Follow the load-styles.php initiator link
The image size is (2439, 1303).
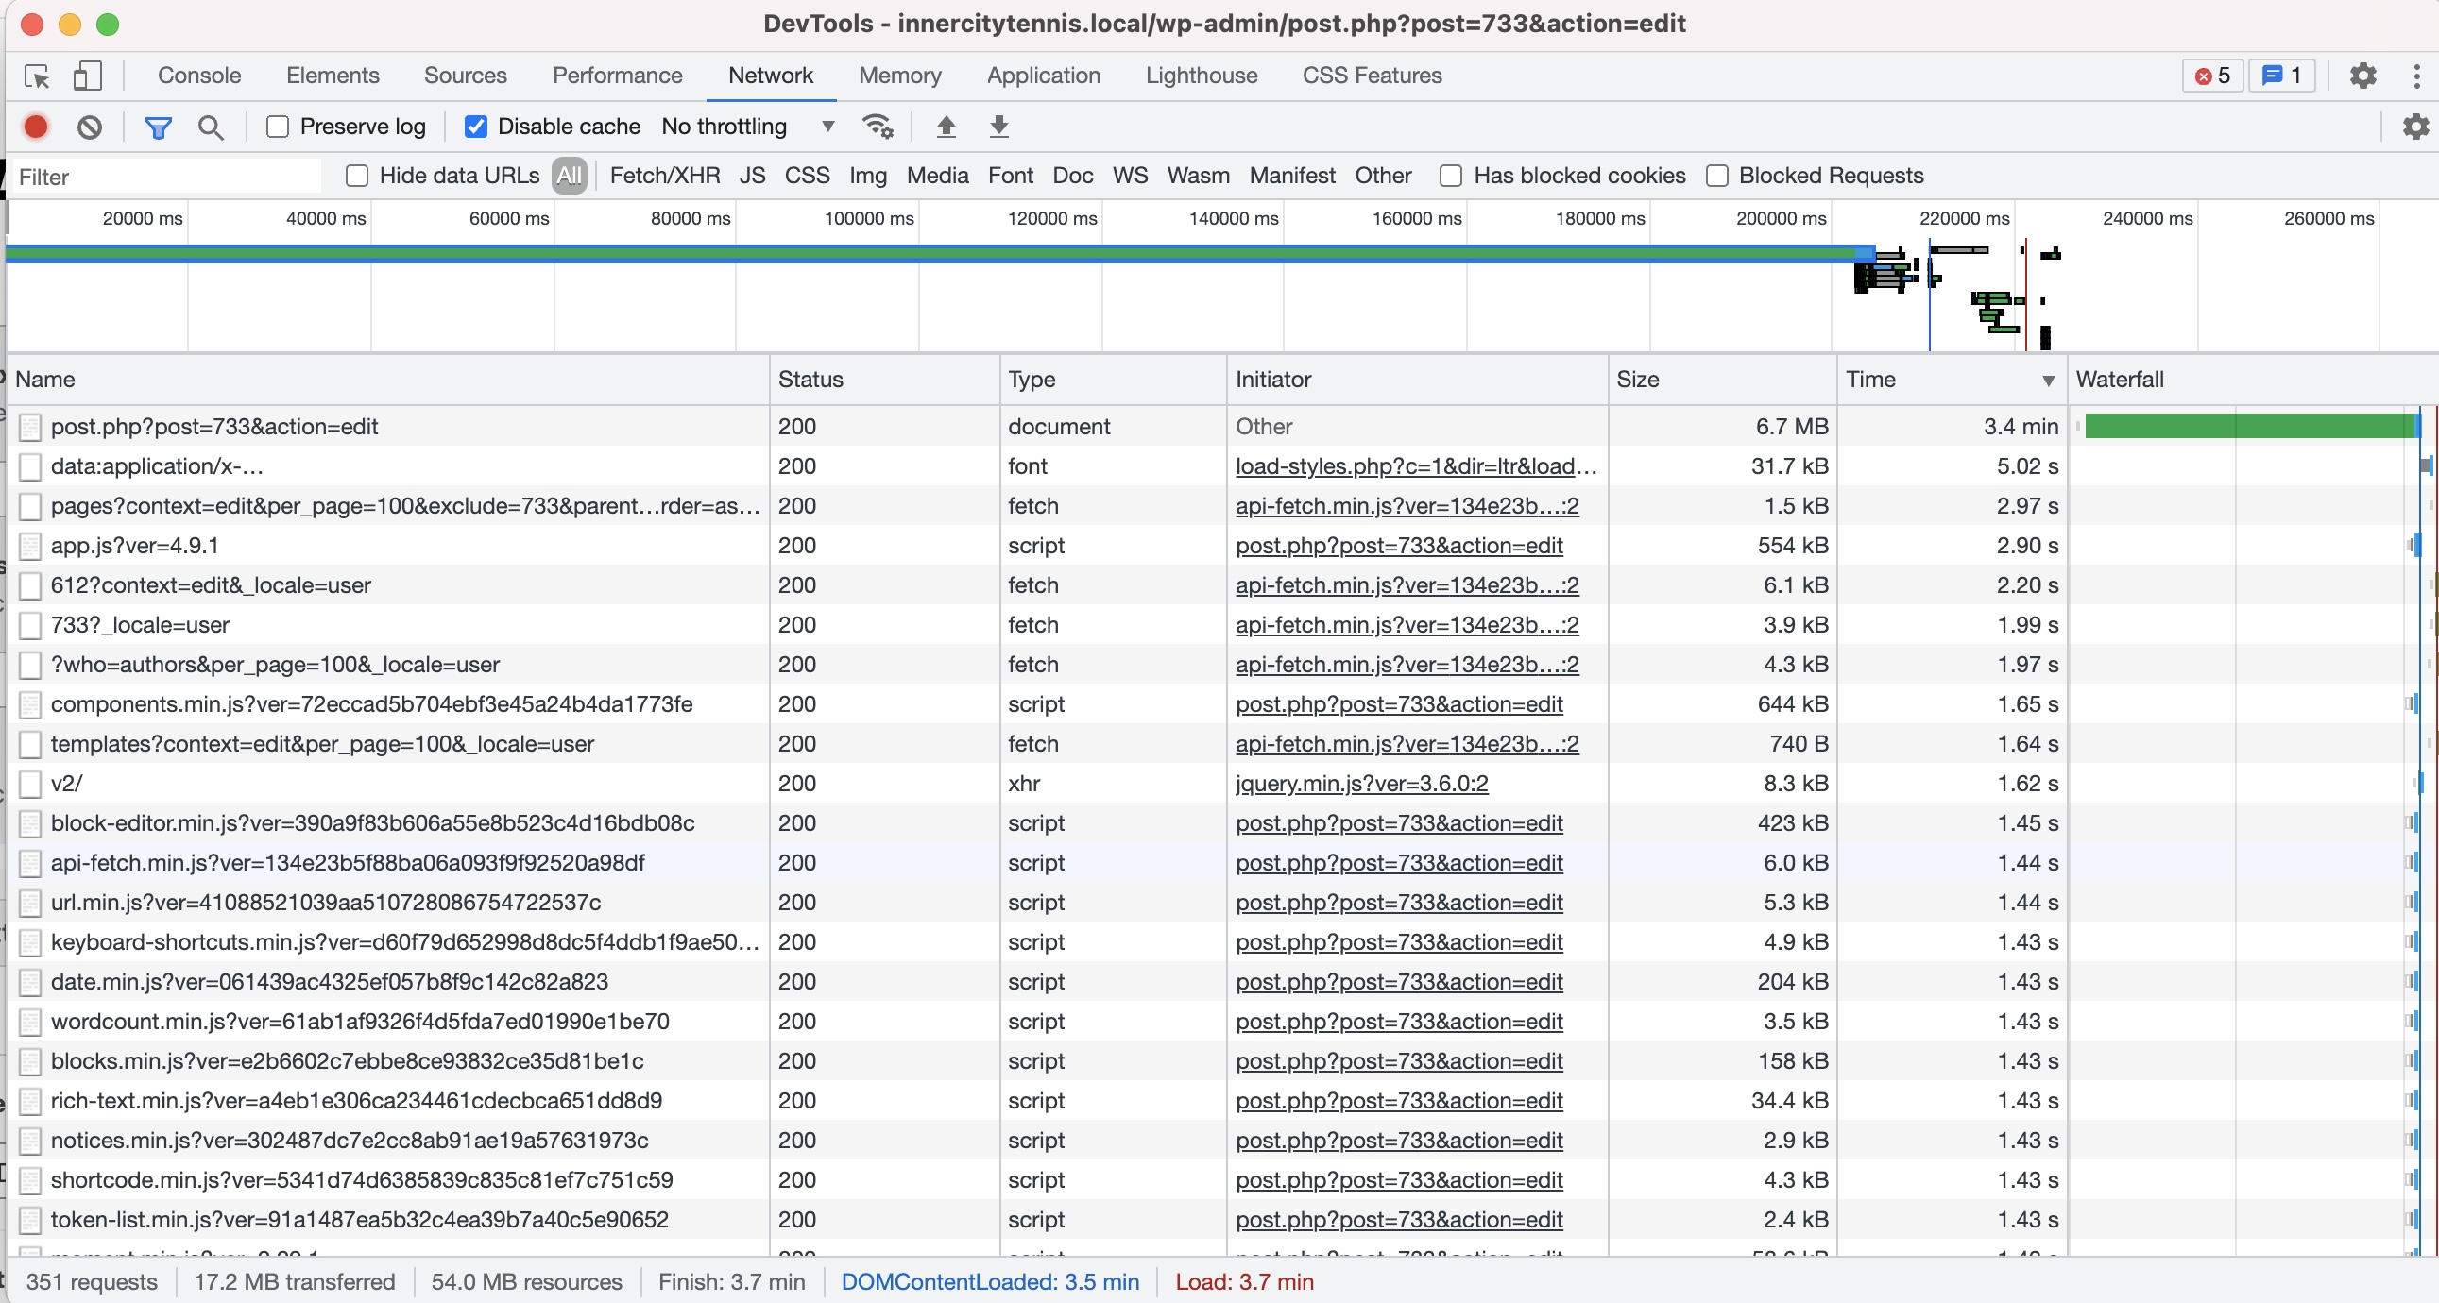click(1413, 465)
